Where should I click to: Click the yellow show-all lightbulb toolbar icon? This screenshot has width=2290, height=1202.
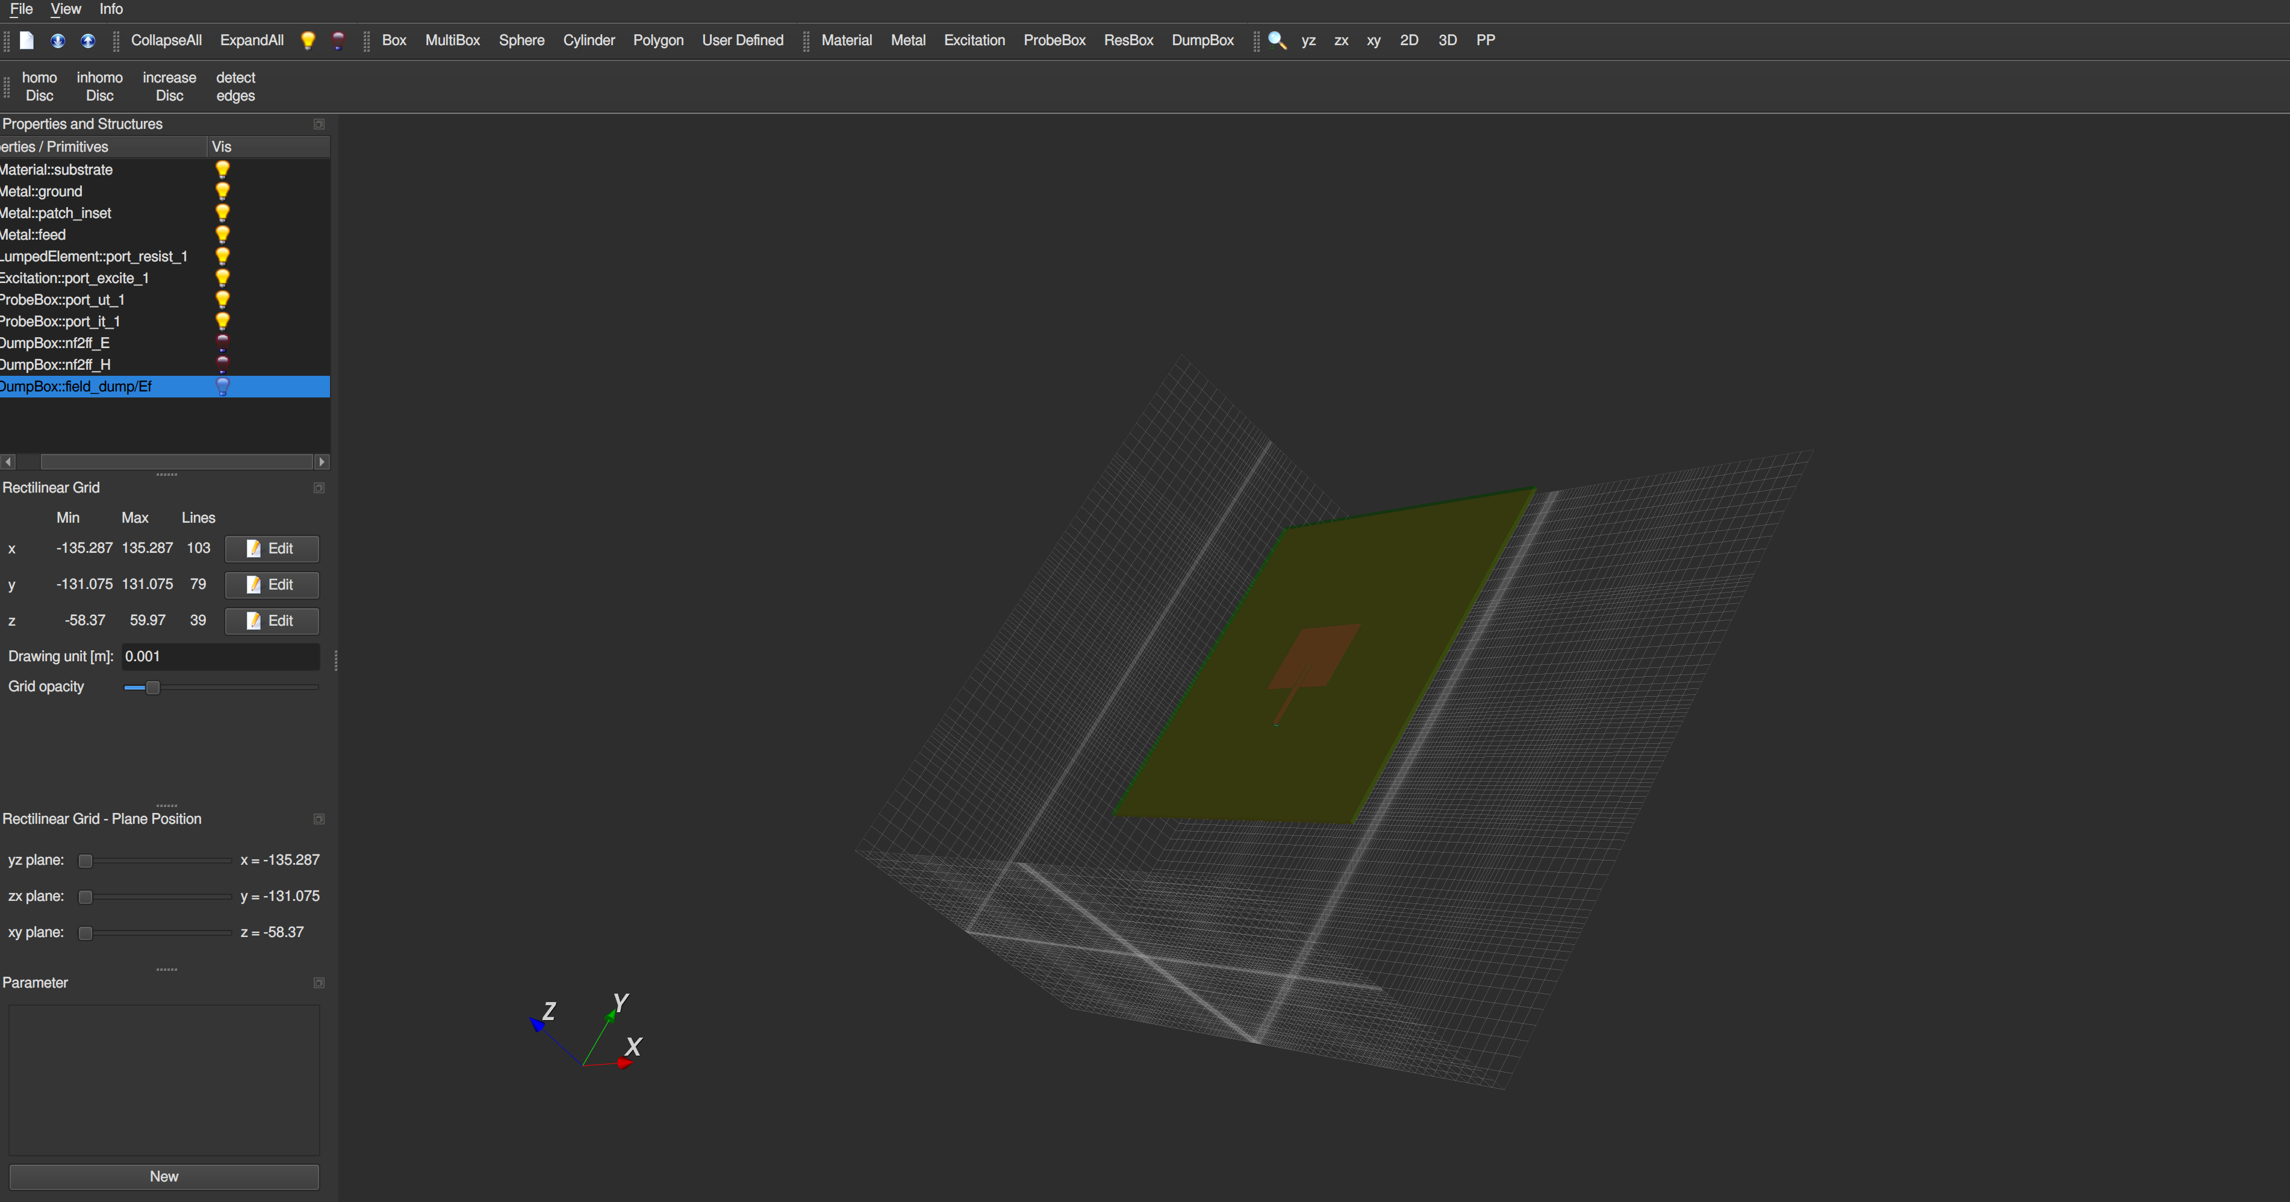pos(308,40)
